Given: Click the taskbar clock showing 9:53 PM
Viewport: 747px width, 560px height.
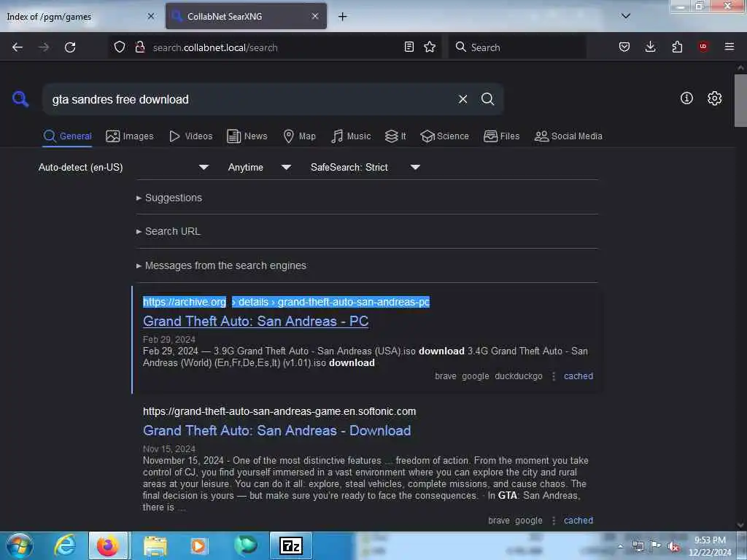Looking at the screenshot, I should [x=710, y=546].
